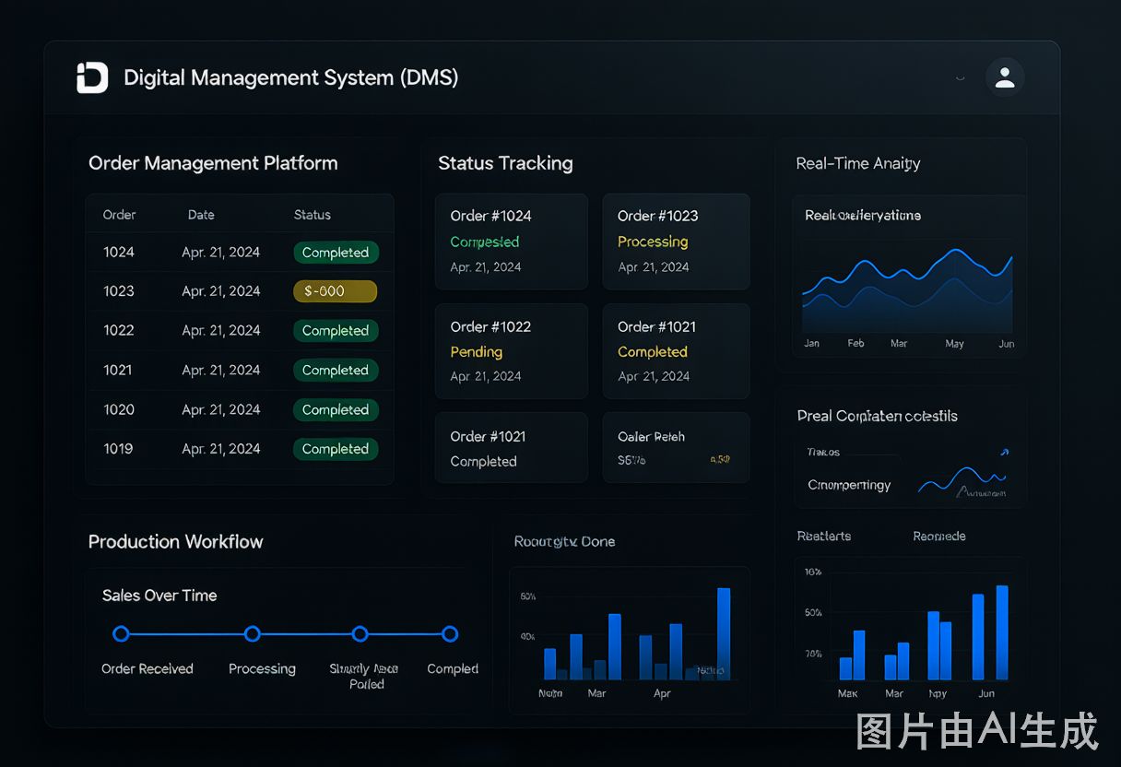Click Completed badge for order 1020
1121x767 pixels.
[336, 410]
